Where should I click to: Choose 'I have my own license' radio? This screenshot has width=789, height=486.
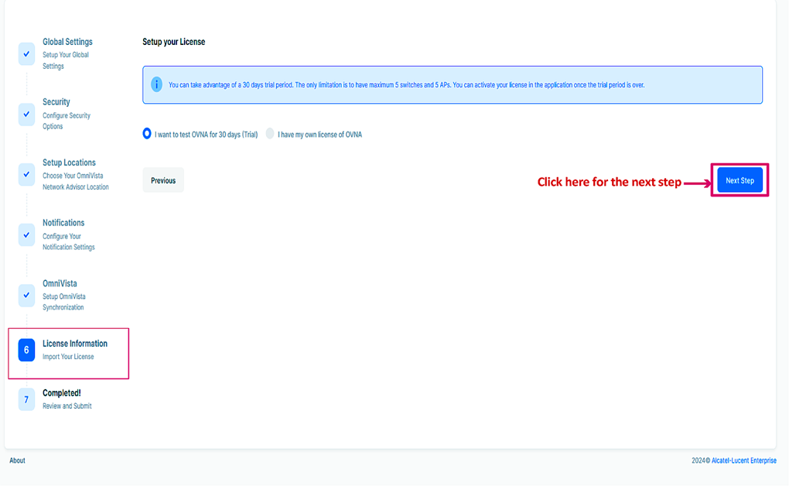click(x=270, y=134)
